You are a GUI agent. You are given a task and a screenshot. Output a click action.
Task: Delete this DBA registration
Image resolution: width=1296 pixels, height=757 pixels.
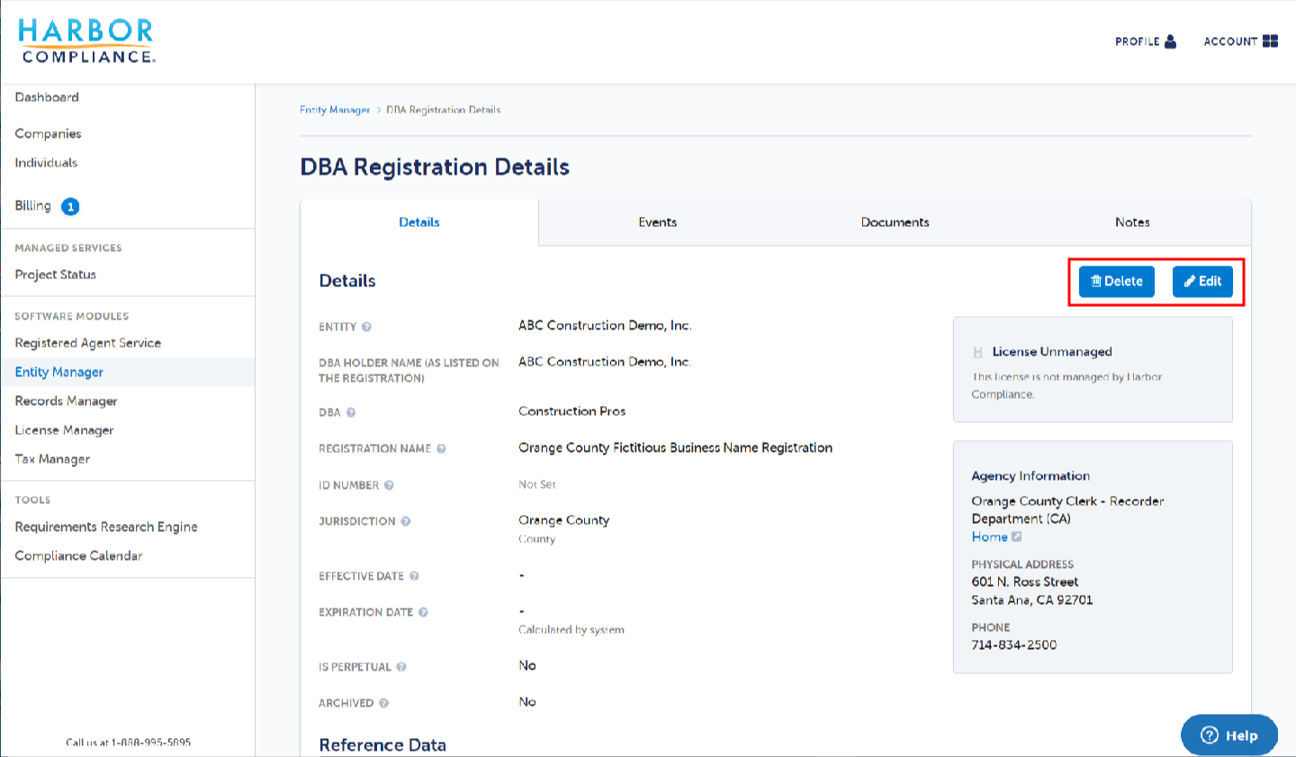coord(1116,282)
